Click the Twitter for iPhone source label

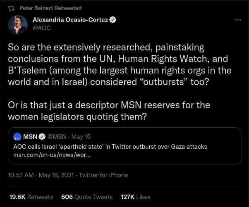[103, 175]
